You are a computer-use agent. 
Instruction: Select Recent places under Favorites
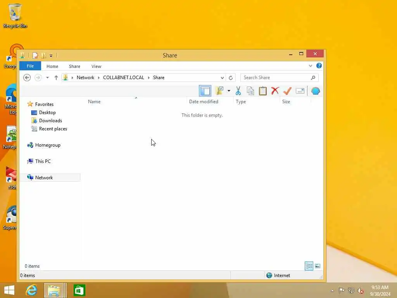pos(53,129)
